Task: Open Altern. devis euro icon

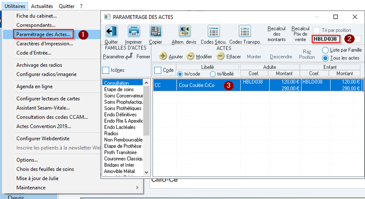Action: 184,31
